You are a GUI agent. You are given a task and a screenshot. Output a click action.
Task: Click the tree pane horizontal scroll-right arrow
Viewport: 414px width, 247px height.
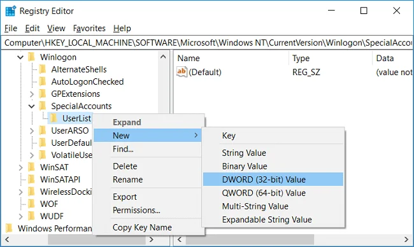(152, 239)
